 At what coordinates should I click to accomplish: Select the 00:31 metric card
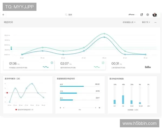pos(131,65)
